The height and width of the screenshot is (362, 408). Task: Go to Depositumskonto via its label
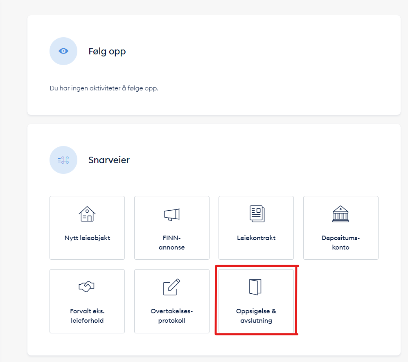[340, 243]
